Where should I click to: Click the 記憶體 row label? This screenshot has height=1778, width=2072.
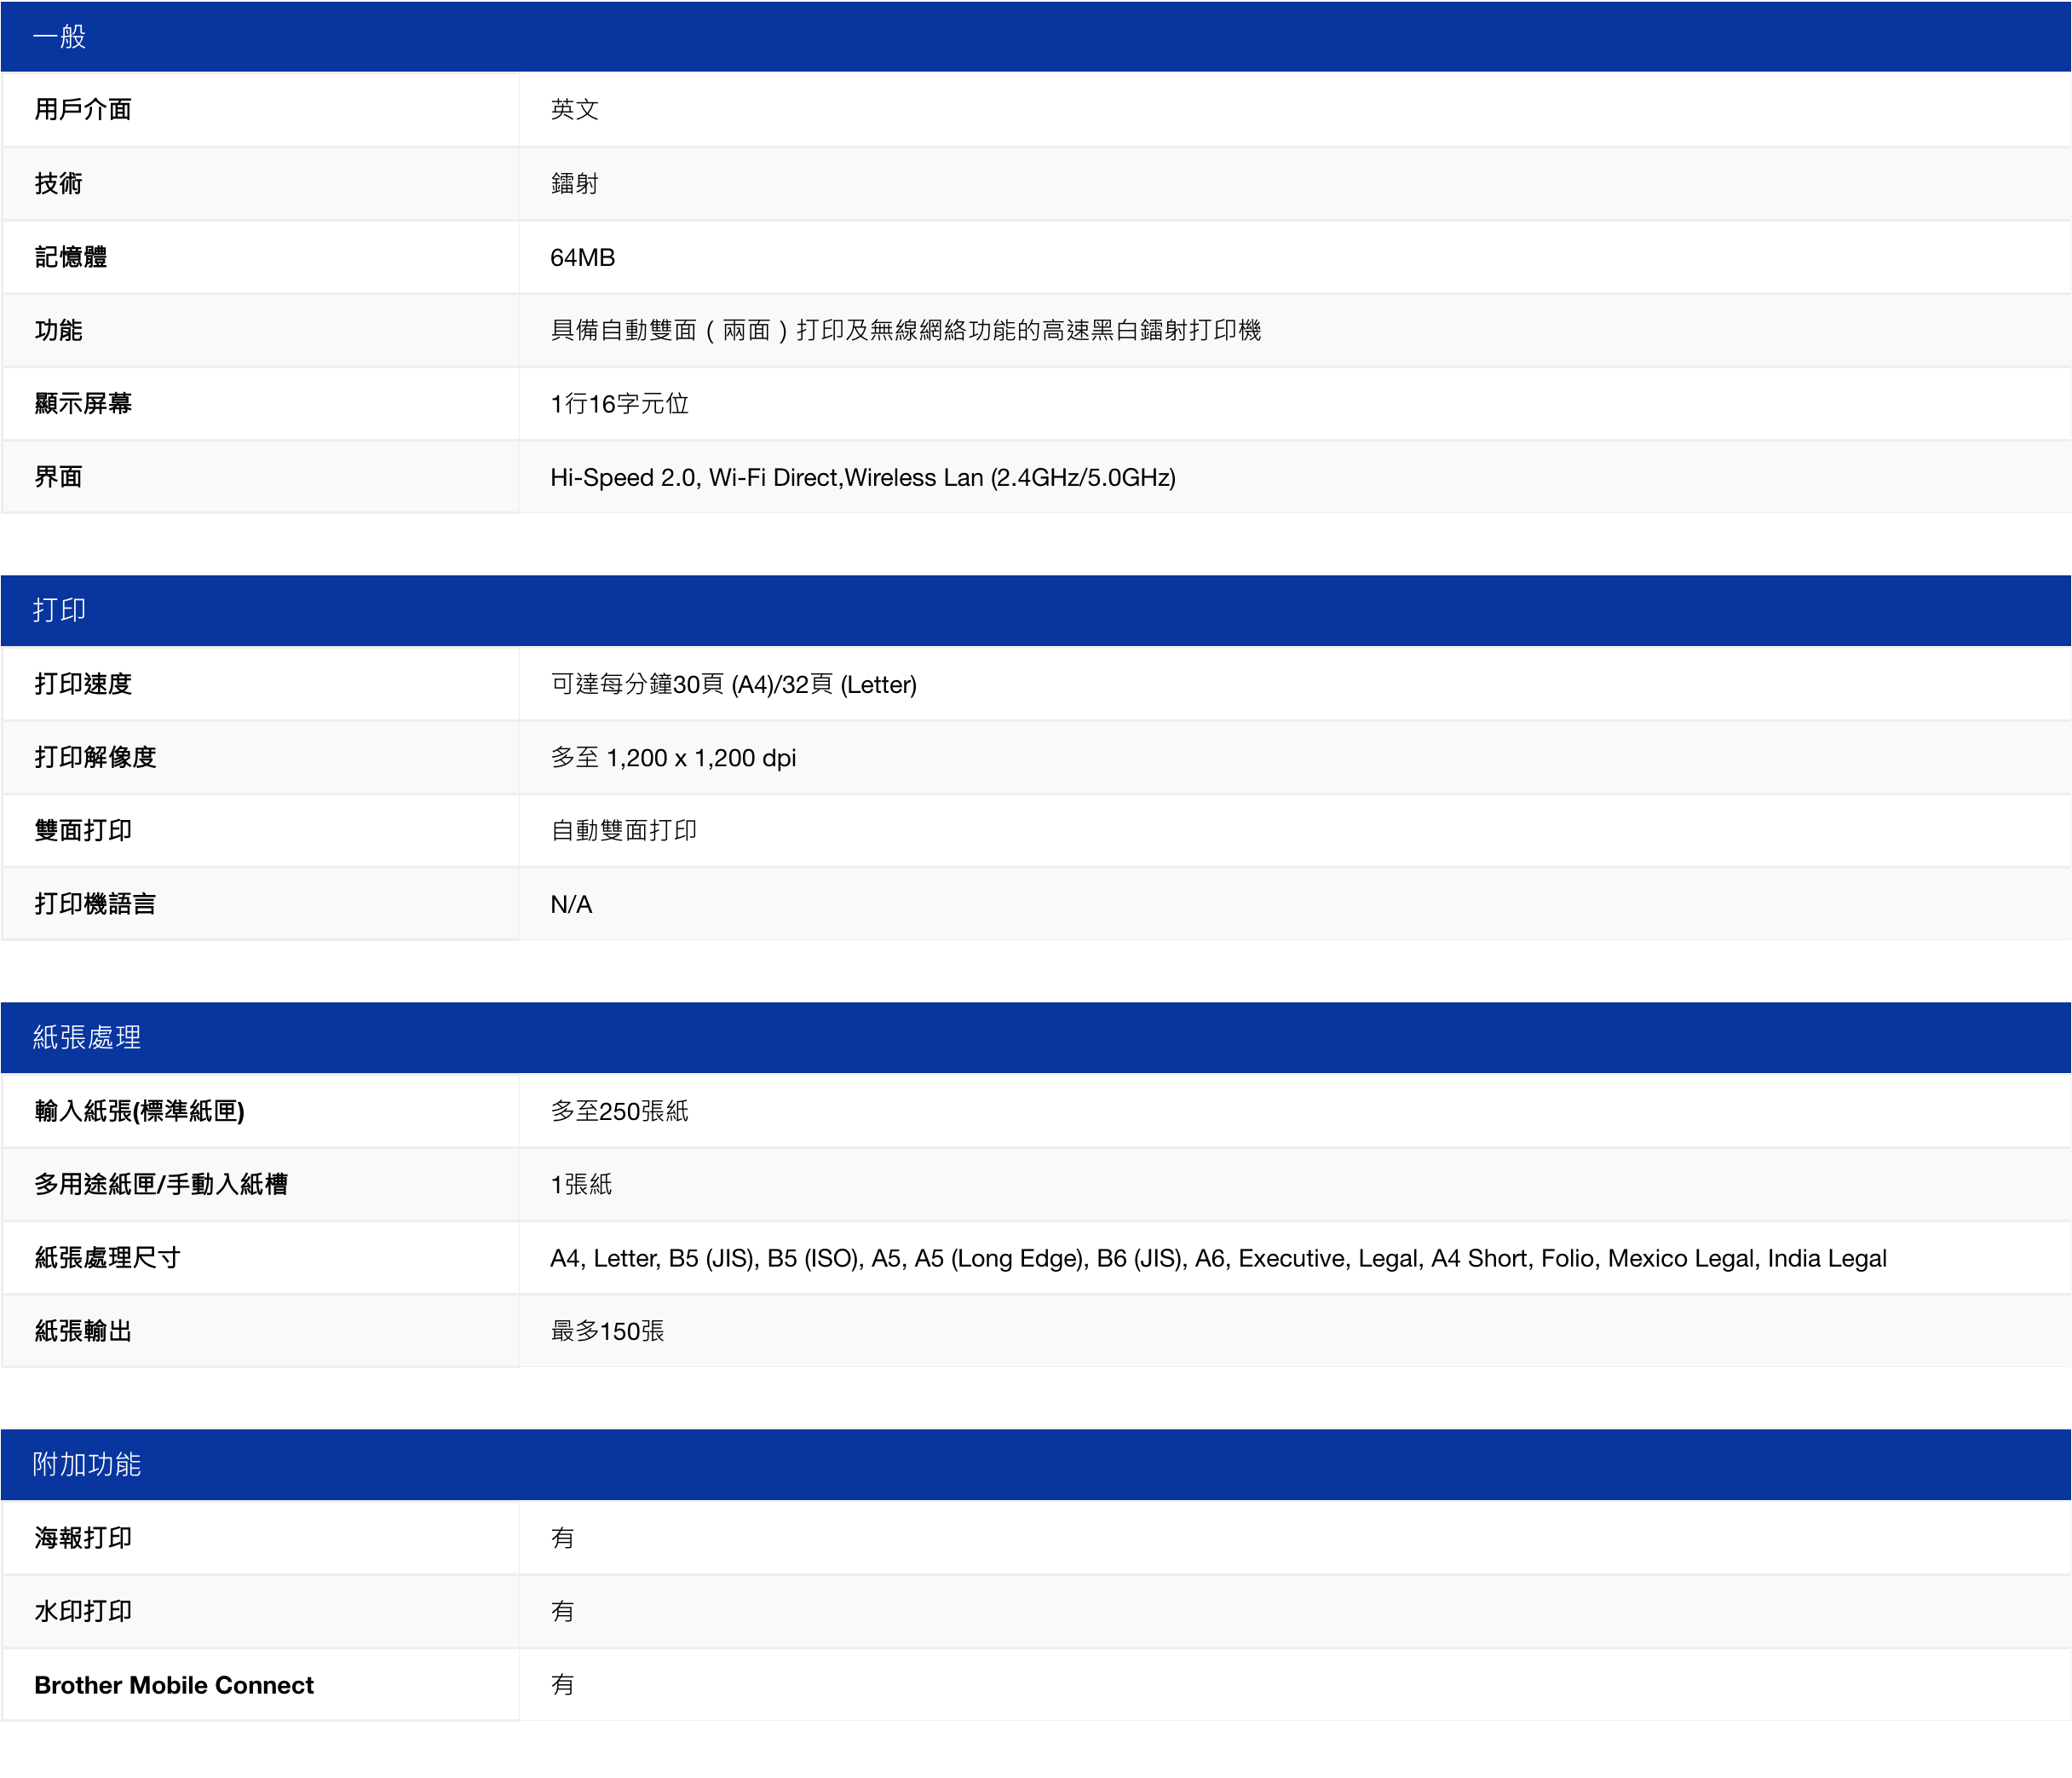(70, 257)
